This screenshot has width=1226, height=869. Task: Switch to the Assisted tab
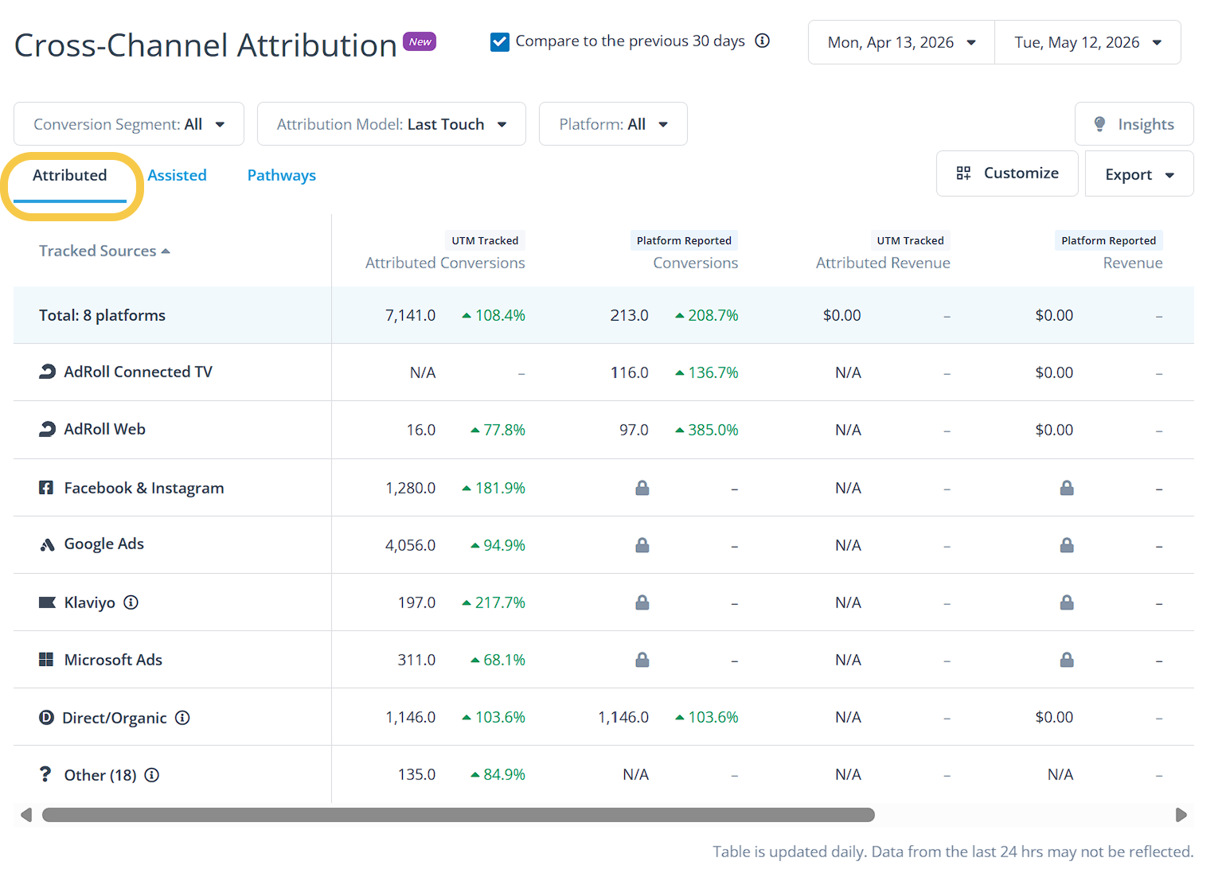point(177,175)
